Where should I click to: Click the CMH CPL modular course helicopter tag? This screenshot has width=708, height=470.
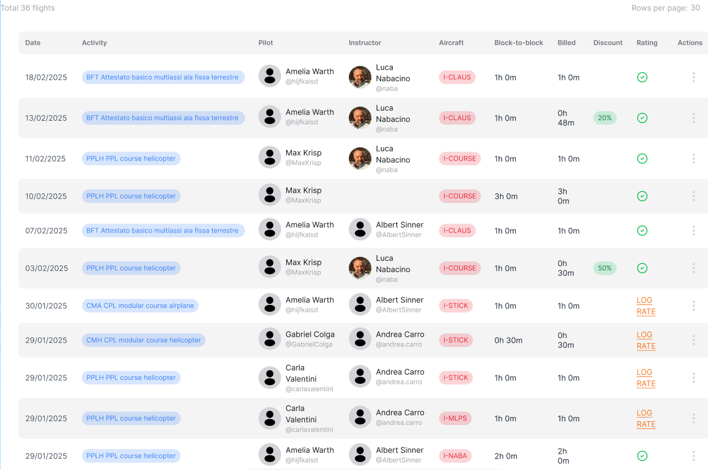pyautogui.click(x=143, y=340)
